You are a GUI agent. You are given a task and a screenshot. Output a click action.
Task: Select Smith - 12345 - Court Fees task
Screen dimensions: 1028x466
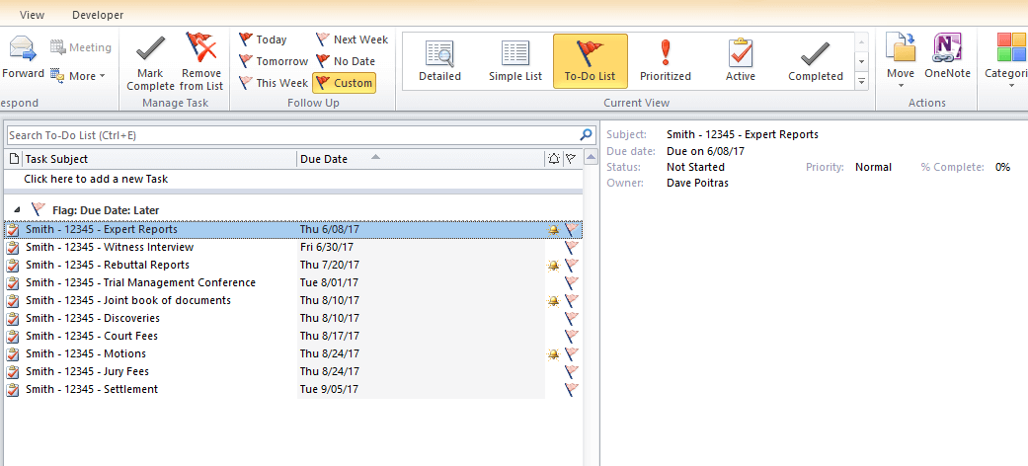(x=293, y=336)
